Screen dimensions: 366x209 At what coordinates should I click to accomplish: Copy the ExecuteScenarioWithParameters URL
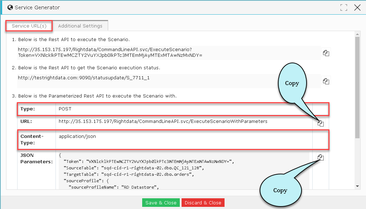tap(321, 123)
